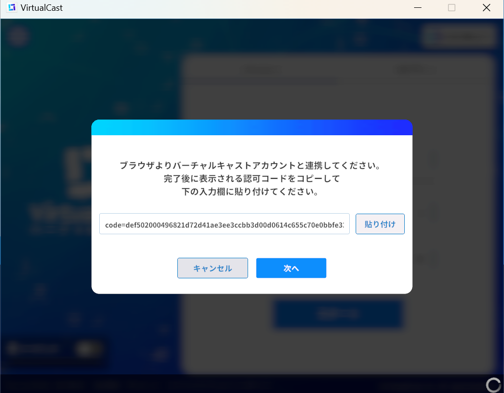Maximize the VirtualCast window
Viewport: 504px width, 393px height.
point(451,8)
